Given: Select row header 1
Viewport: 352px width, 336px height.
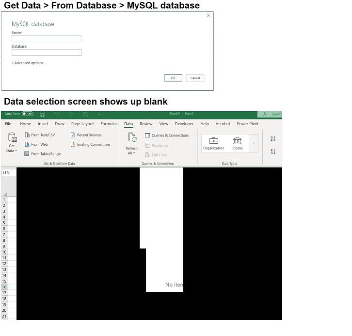Looking at the screenshot, I should pyautogui.click(x=4, y=200).
